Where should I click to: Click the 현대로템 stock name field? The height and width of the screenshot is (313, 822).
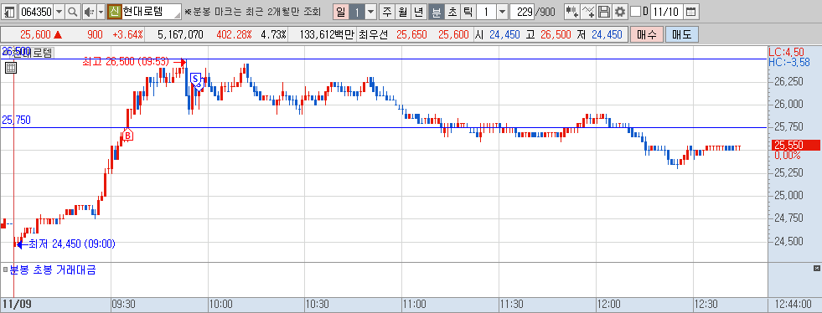pyautogui.click(x=152, y=11)
